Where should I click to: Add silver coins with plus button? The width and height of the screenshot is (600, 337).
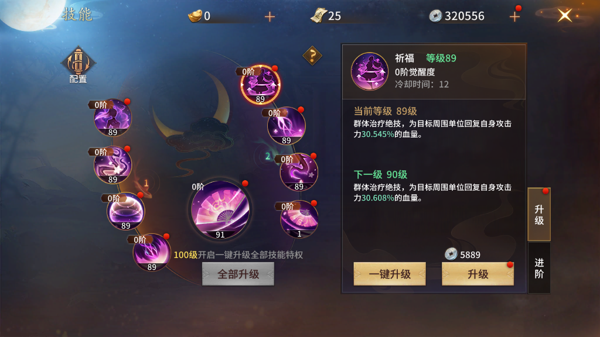pyautogui.click(x=514, y=16)
